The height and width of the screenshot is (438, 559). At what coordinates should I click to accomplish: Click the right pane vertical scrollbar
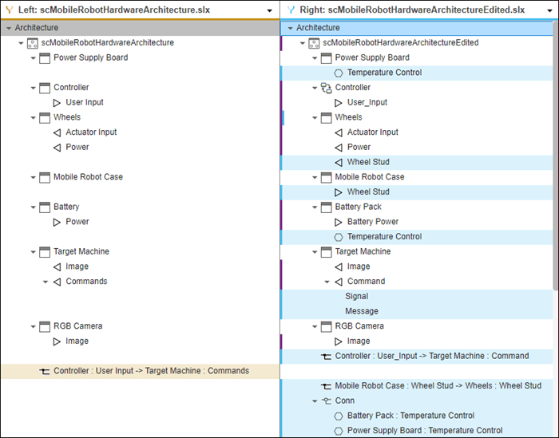click(555, 160)
